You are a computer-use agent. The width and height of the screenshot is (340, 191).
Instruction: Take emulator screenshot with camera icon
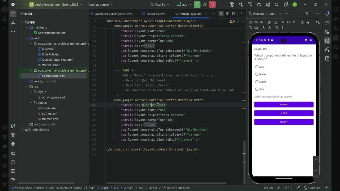point(250,28)
